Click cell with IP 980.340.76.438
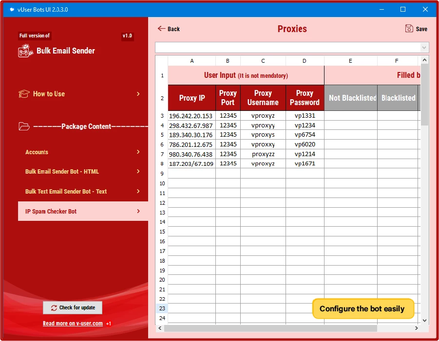 point(192,154)
